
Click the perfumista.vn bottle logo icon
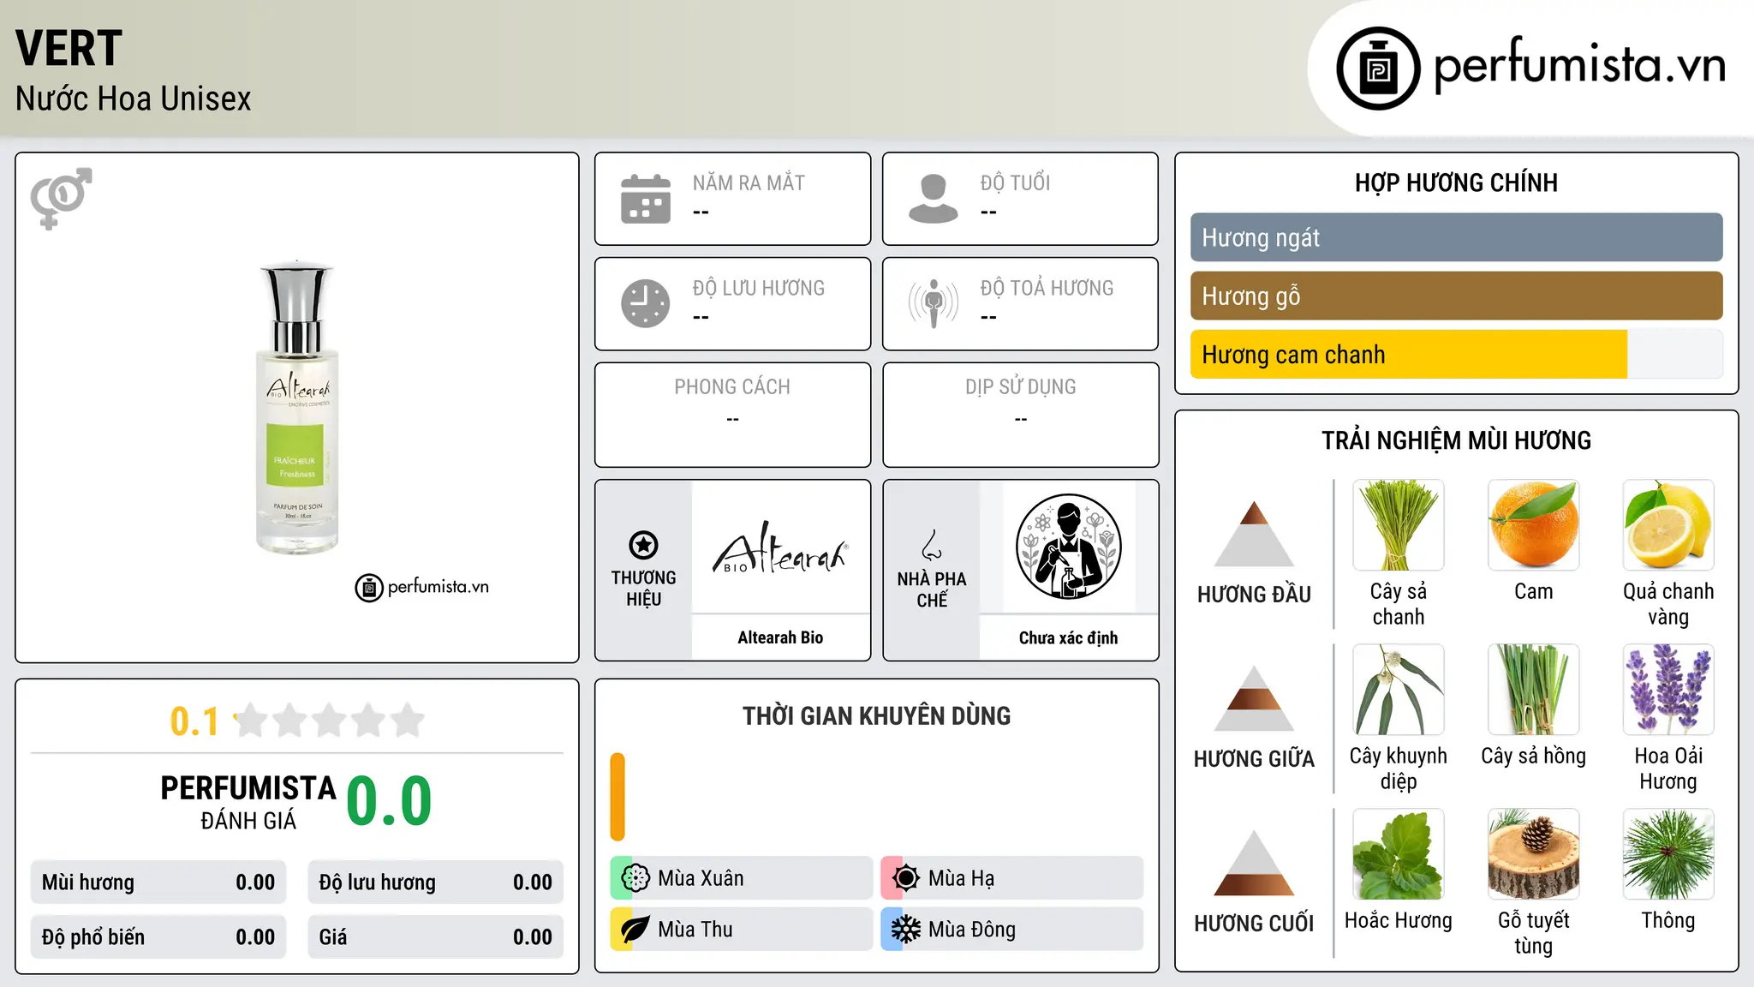pos(1378,69)
